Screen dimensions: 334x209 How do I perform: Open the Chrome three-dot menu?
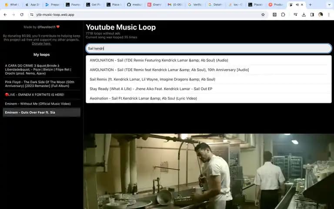tap(329, 14)
